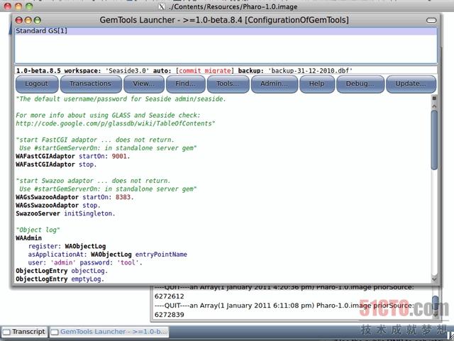Click the scrollbar menu square icon at top

click(x=434, y=99)
